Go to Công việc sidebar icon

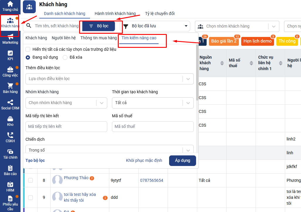[10, 72]
